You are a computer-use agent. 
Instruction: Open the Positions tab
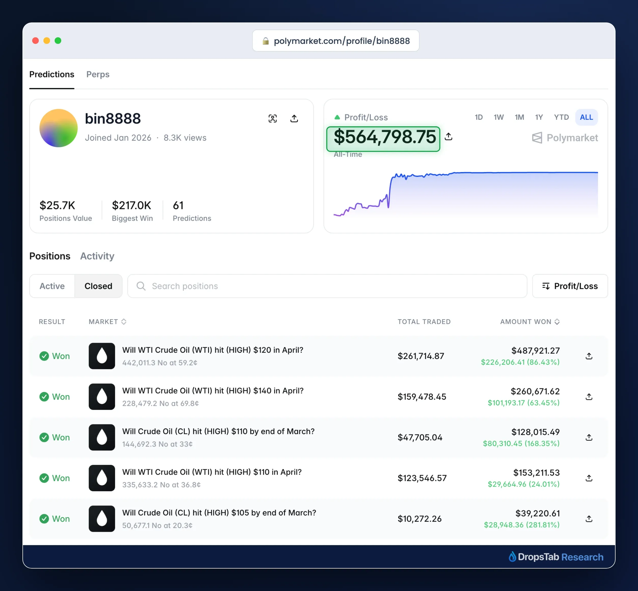point(50,256)
